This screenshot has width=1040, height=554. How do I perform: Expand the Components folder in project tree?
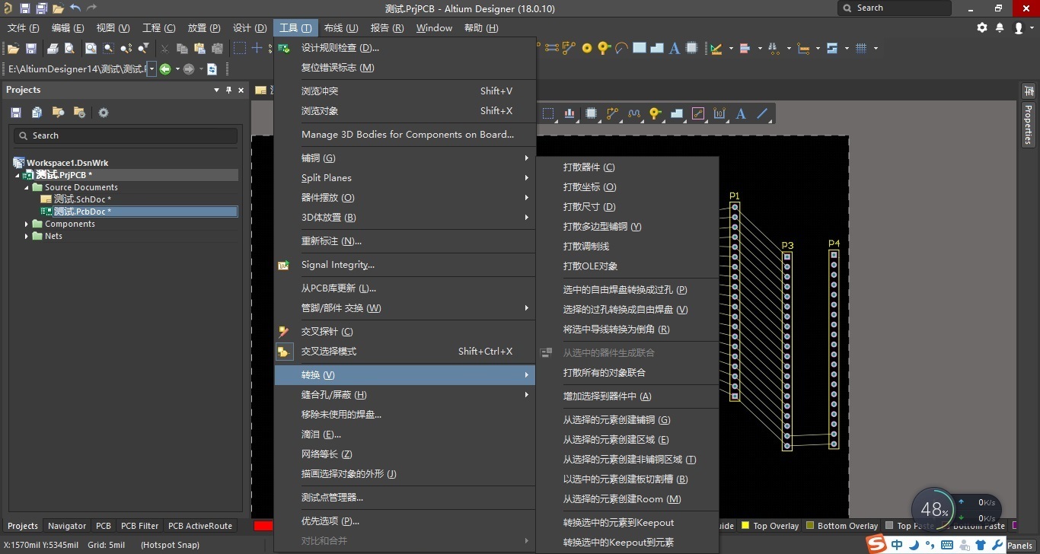[27, 224]
